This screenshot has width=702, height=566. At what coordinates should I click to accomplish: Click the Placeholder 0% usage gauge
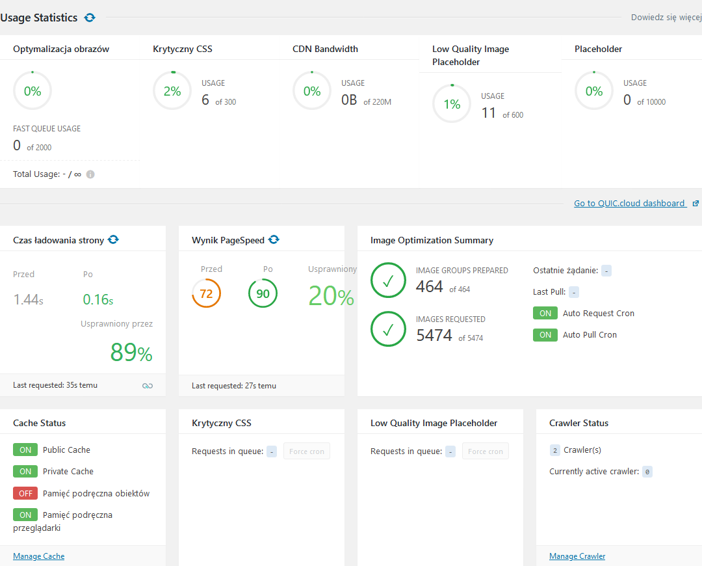click(594, 91)
